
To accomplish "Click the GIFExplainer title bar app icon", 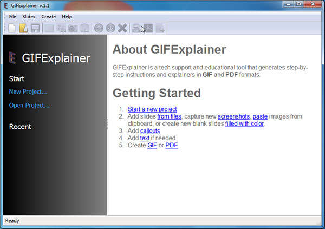I will point(6,5).
